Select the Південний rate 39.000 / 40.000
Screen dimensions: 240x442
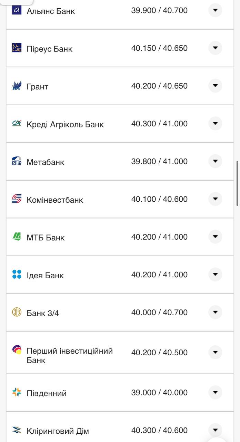(x=159, y=393)
